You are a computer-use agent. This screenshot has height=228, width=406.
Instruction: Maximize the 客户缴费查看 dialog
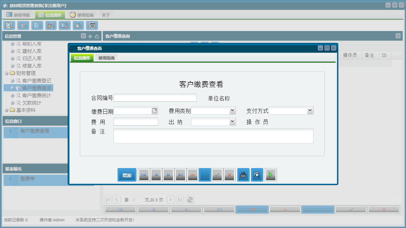tap(327, 48)
